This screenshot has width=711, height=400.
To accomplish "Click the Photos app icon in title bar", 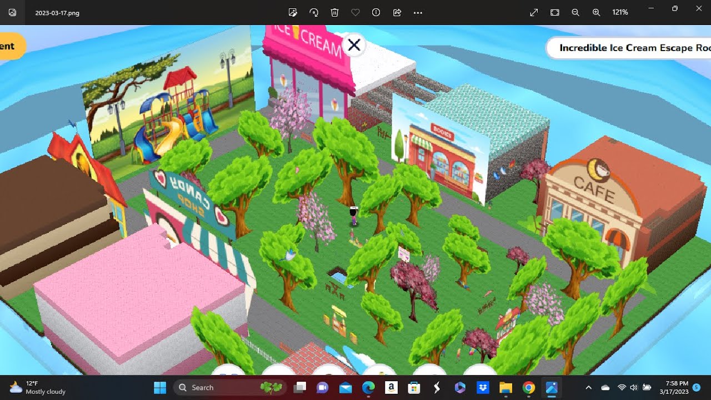I will point(12,12).
